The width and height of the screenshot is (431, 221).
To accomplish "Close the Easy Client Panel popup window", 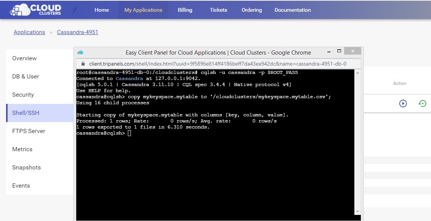I will [353, 51].
